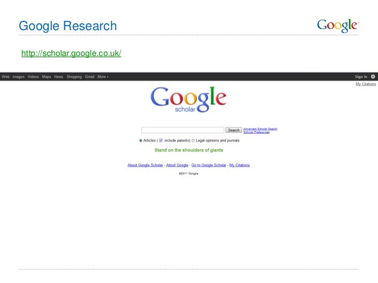Open the My Citations link under Sign in

pyautogui.click(x=366, y=84)
